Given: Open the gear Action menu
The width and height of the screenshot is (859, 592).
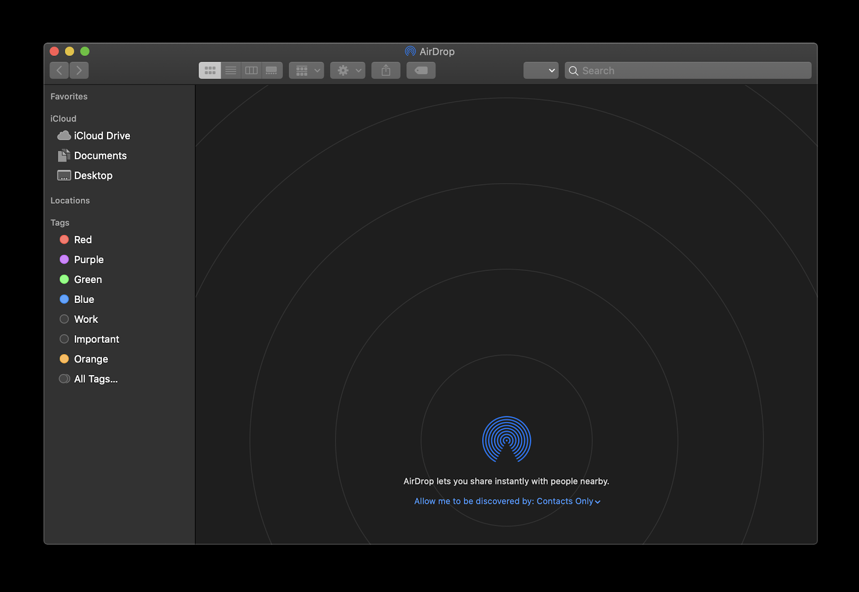Looking at the screenshot, I should click(348, 70).
